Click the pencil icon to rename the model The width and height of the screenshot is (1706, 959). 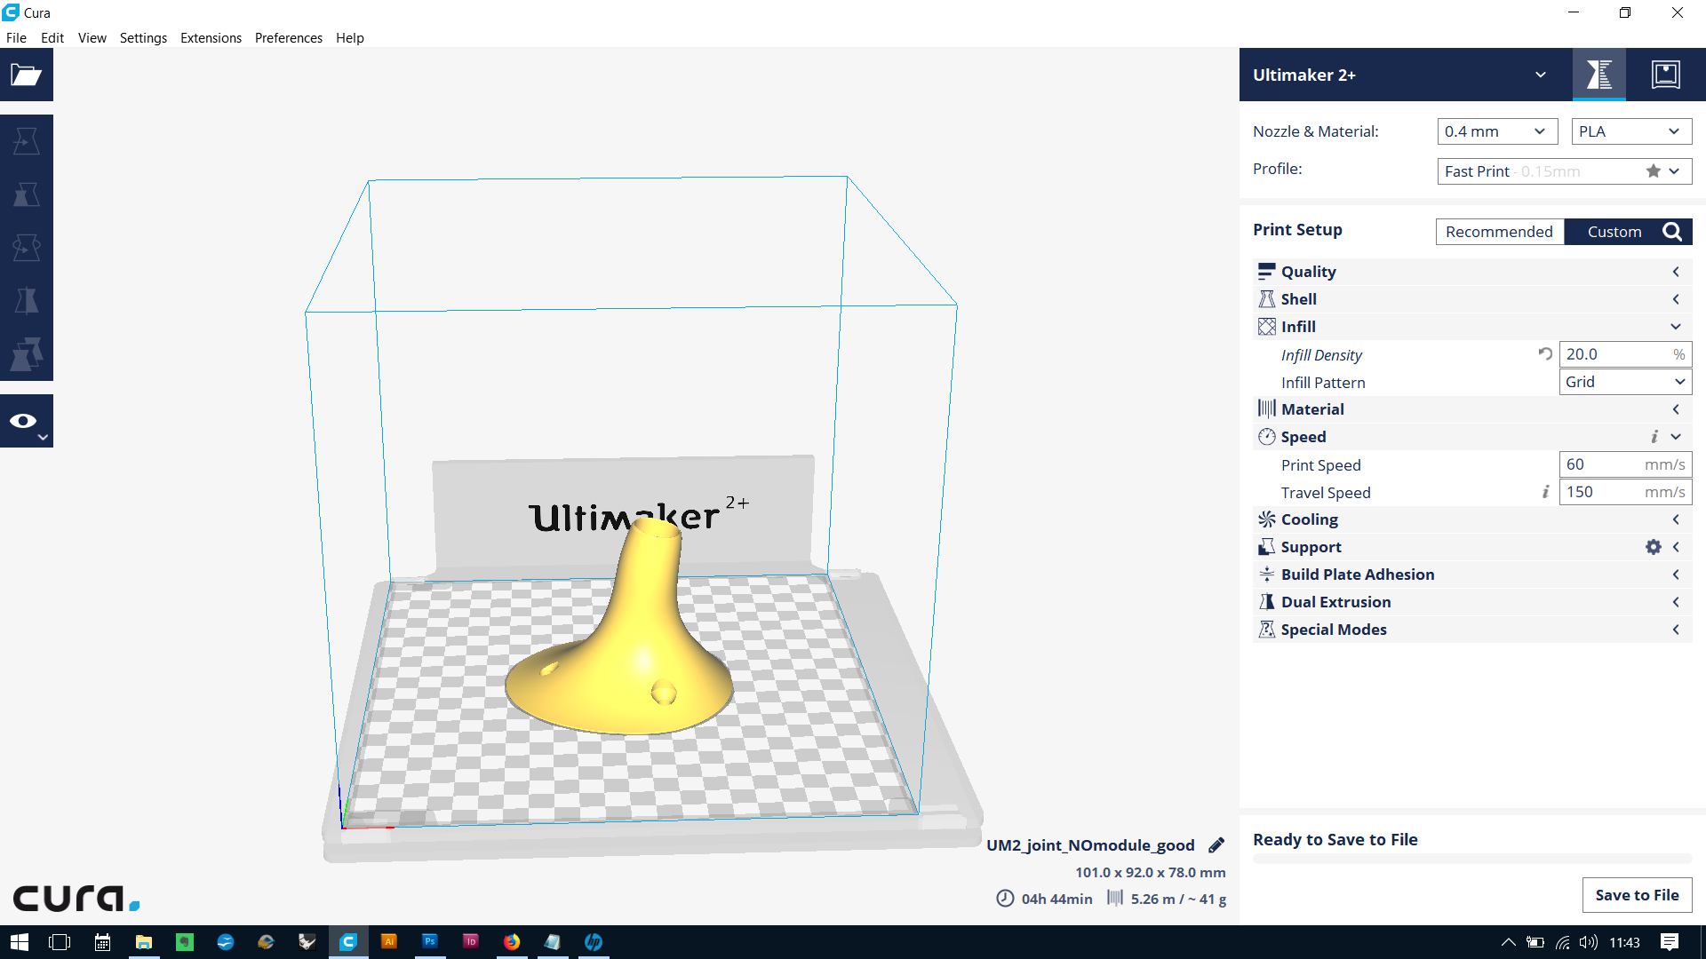(x=1216, y=845)
